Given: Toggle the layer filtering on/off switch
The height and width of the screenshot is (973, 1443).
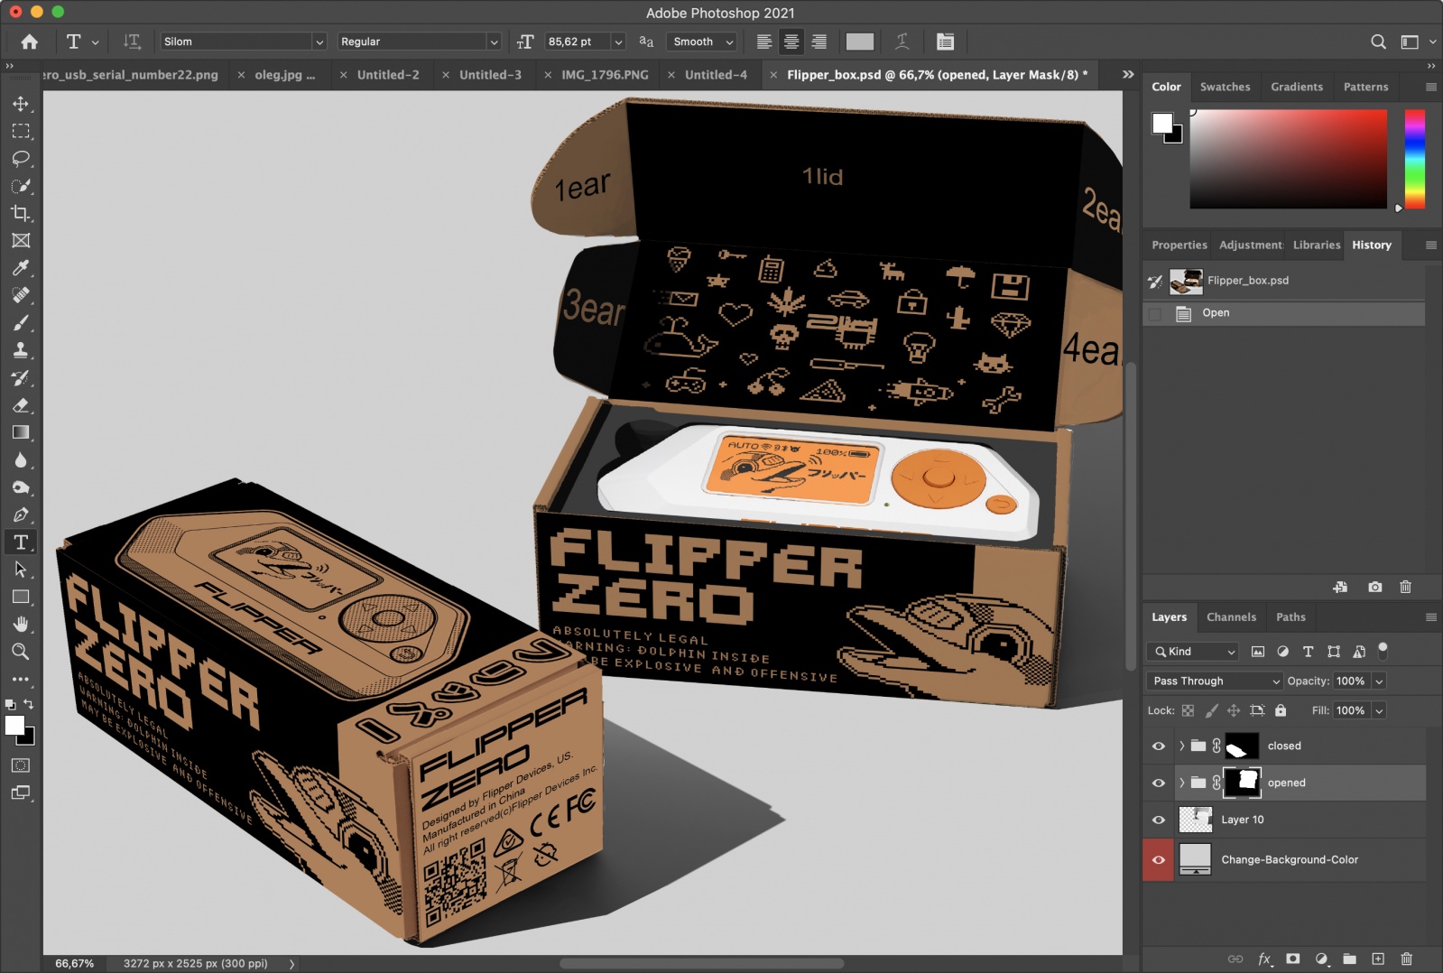Looking at the screenshot, I should coord(1383,649).
